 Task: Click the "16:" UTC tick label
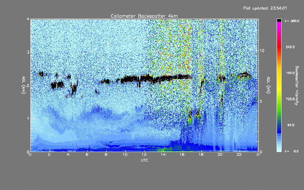pyautogui.click(x=182, y=155)
